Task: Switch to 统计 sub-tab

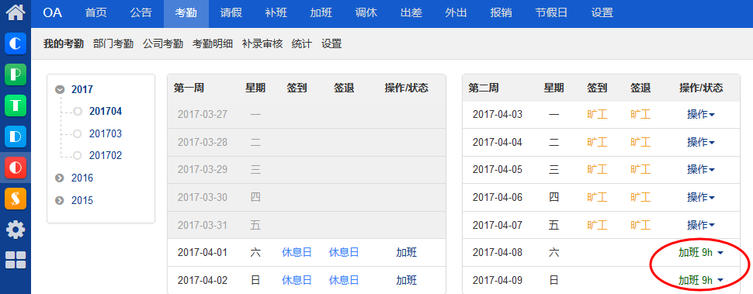Action: [301, 44]
